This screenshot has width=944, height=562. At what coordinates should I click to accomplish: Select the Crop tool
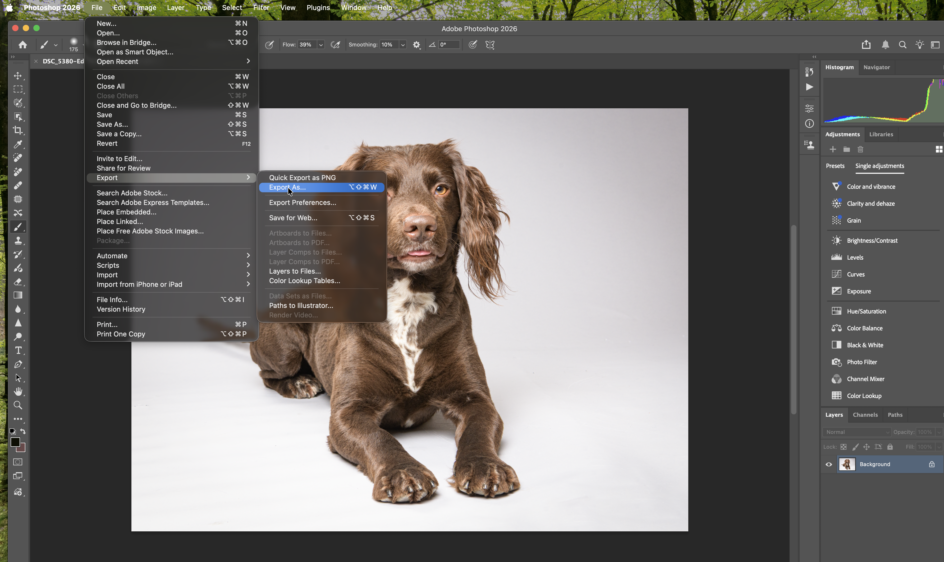18,130
